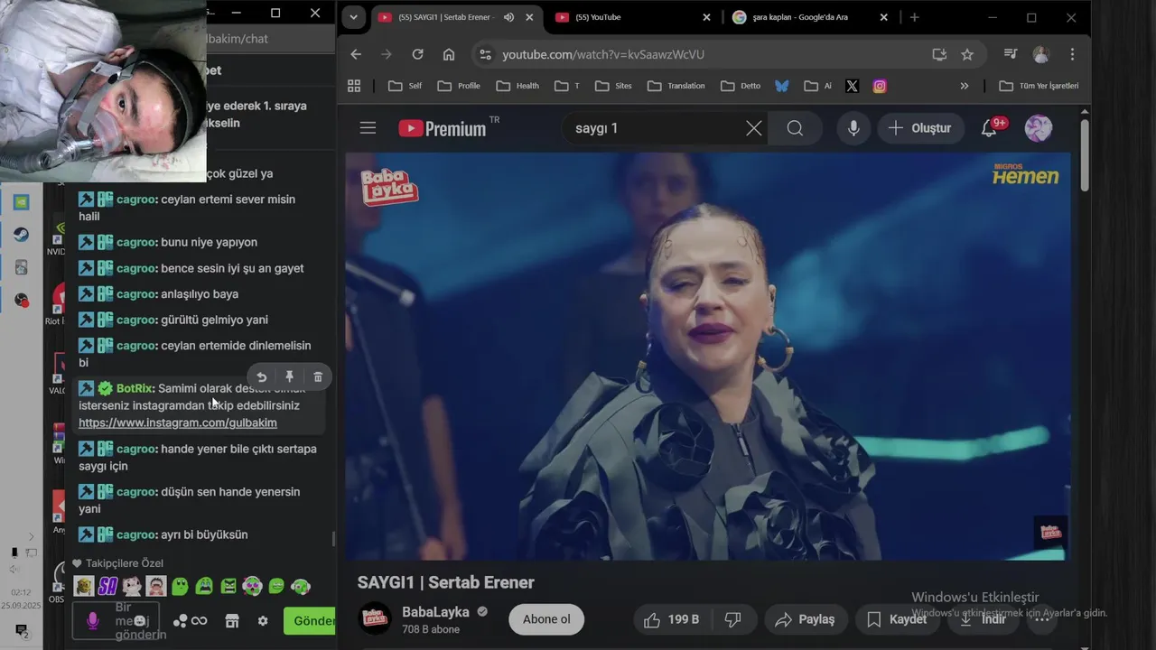Bookmark this page with the star
The image size is (1156, 650).
pyautogui.click(x=967, y=54)
